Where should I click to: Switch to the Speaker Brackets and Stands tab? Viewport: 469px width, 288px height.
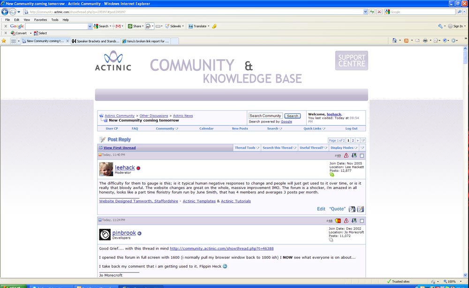[x=96, y=41]
